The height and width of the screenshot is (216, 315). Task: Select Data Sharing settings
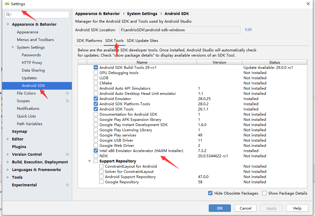pos(33,70)
